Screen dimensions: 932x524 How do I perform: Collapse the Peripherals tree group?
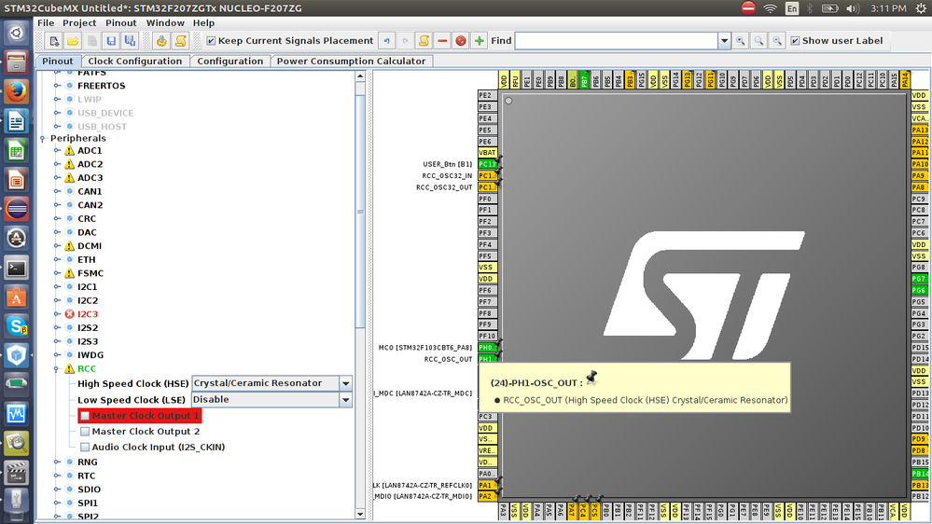(43, 138)
